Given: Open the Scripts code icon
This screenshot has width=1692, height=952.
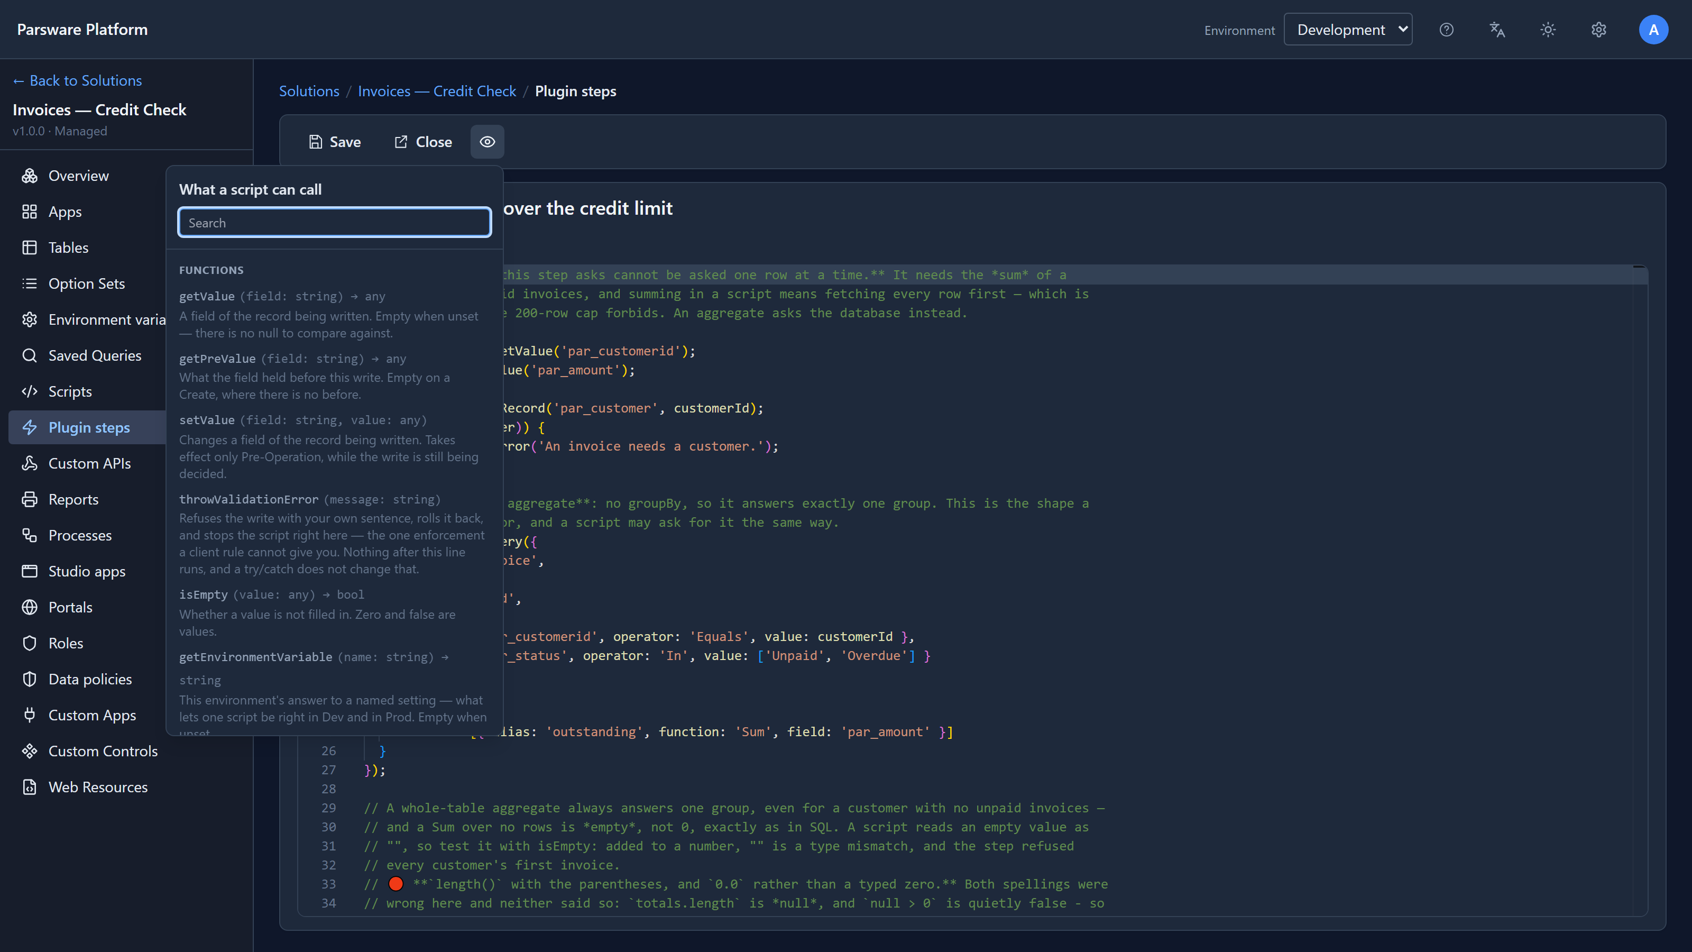Looking at the screenshot, I should (30, 391).
